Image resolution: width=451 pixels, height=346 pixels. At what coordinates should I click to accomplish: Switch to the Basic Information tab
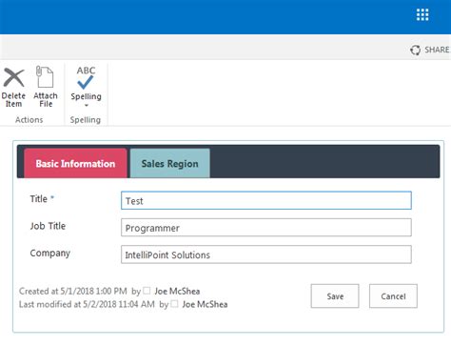pyautogui.click(x=75, y=163)
